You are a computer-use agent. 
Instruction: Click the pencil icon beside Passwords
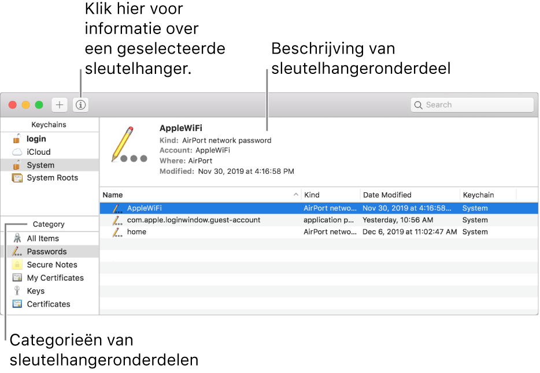(17, 251)
